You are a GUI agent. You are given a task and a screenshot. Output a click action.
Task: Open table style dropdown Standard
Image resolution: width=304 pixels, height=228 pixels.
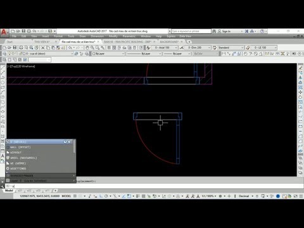pos(231,47)
